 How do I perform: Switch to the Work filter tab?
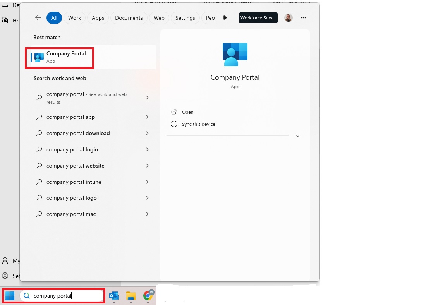pyautogui.click(x=75, y=18)
